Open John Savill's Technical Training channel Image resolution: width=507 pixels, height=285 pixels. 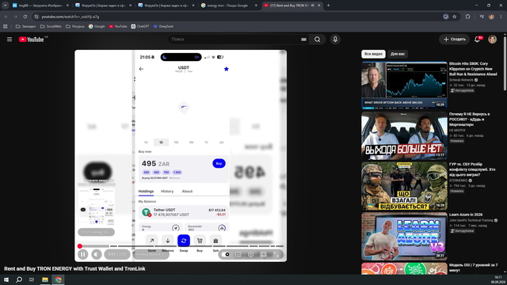471,220
